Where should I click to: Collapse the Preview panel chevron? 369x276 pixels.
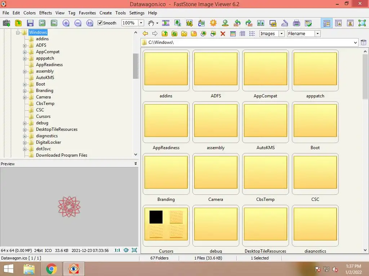coord(135,164)
